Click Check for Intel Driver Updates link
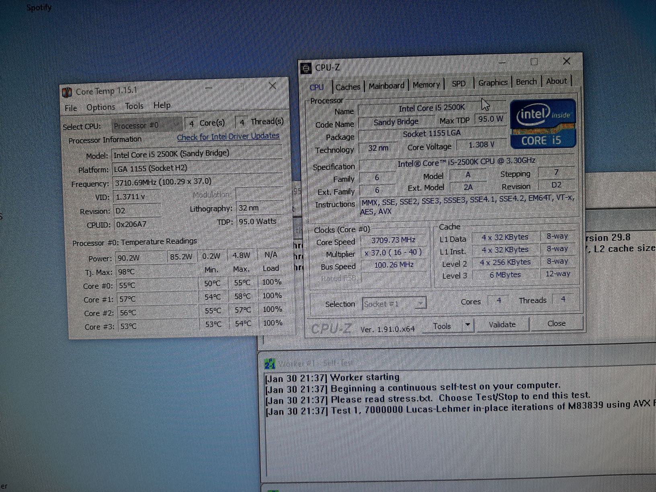656x492 pixels. pyautogui.click(x=228, y=136)
